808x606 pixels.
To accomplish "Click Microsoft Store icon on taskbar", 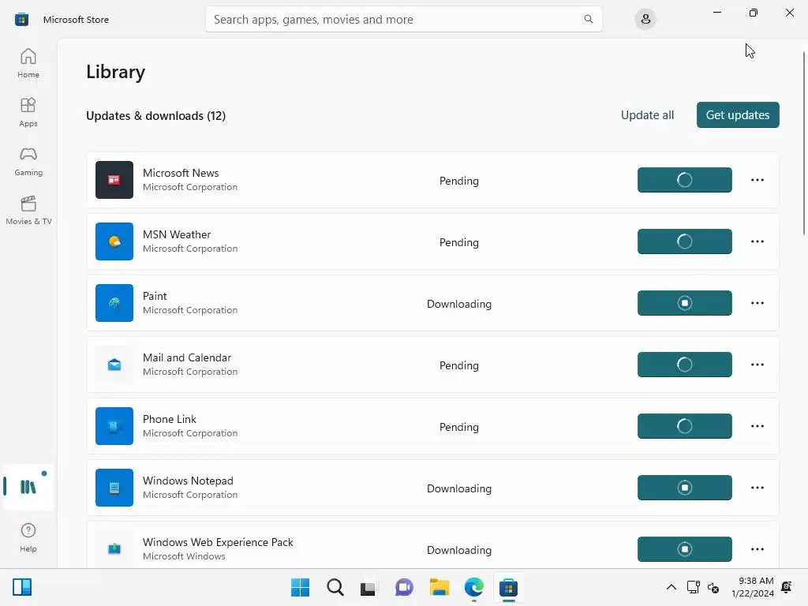I will click(508, 587).
